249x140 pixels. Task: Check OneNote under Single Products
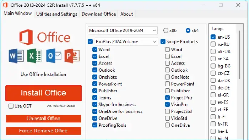167,77
